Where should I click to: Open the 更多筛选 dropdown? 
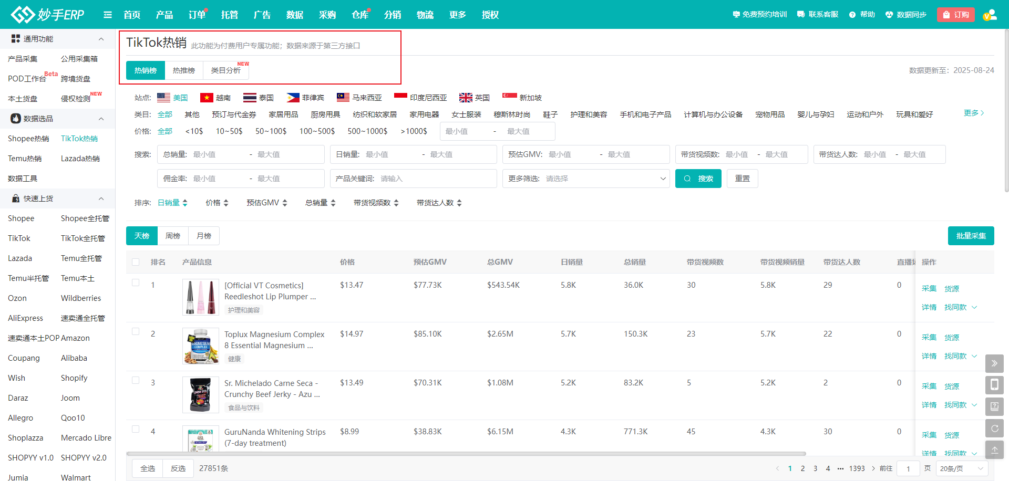[x=586, y=179]
